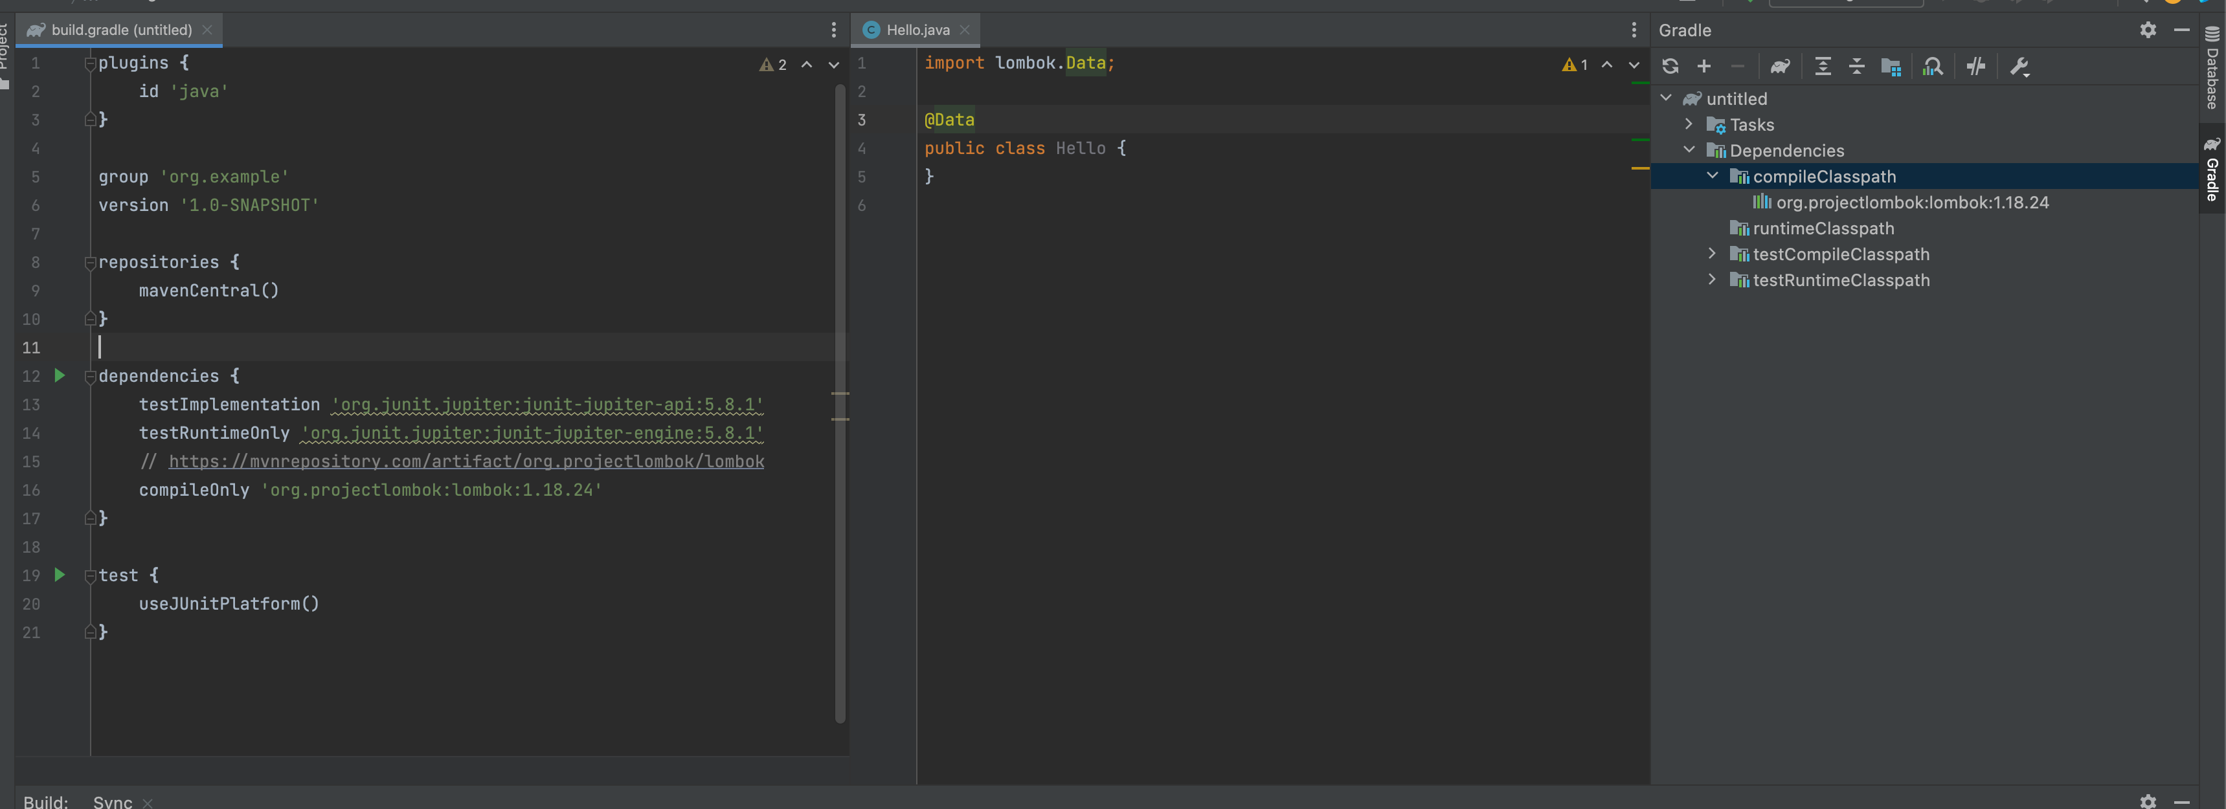This screenshot has width=2226, height=809.
Task: Click the plus icon to link a Gradle project
Action: coord(1704,67)
